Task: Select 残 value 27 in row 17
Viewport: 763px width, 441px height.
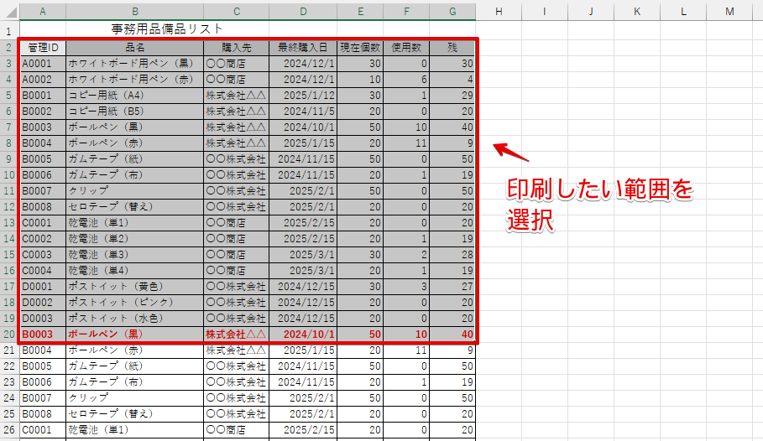Action: click(452, 287)
